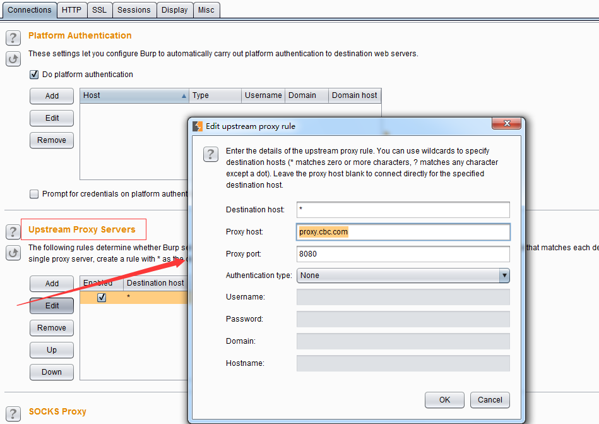The image size is (599, 424).
Task: Click reset icon for Upstream Proxy Servers
Action: click(13, 253)
